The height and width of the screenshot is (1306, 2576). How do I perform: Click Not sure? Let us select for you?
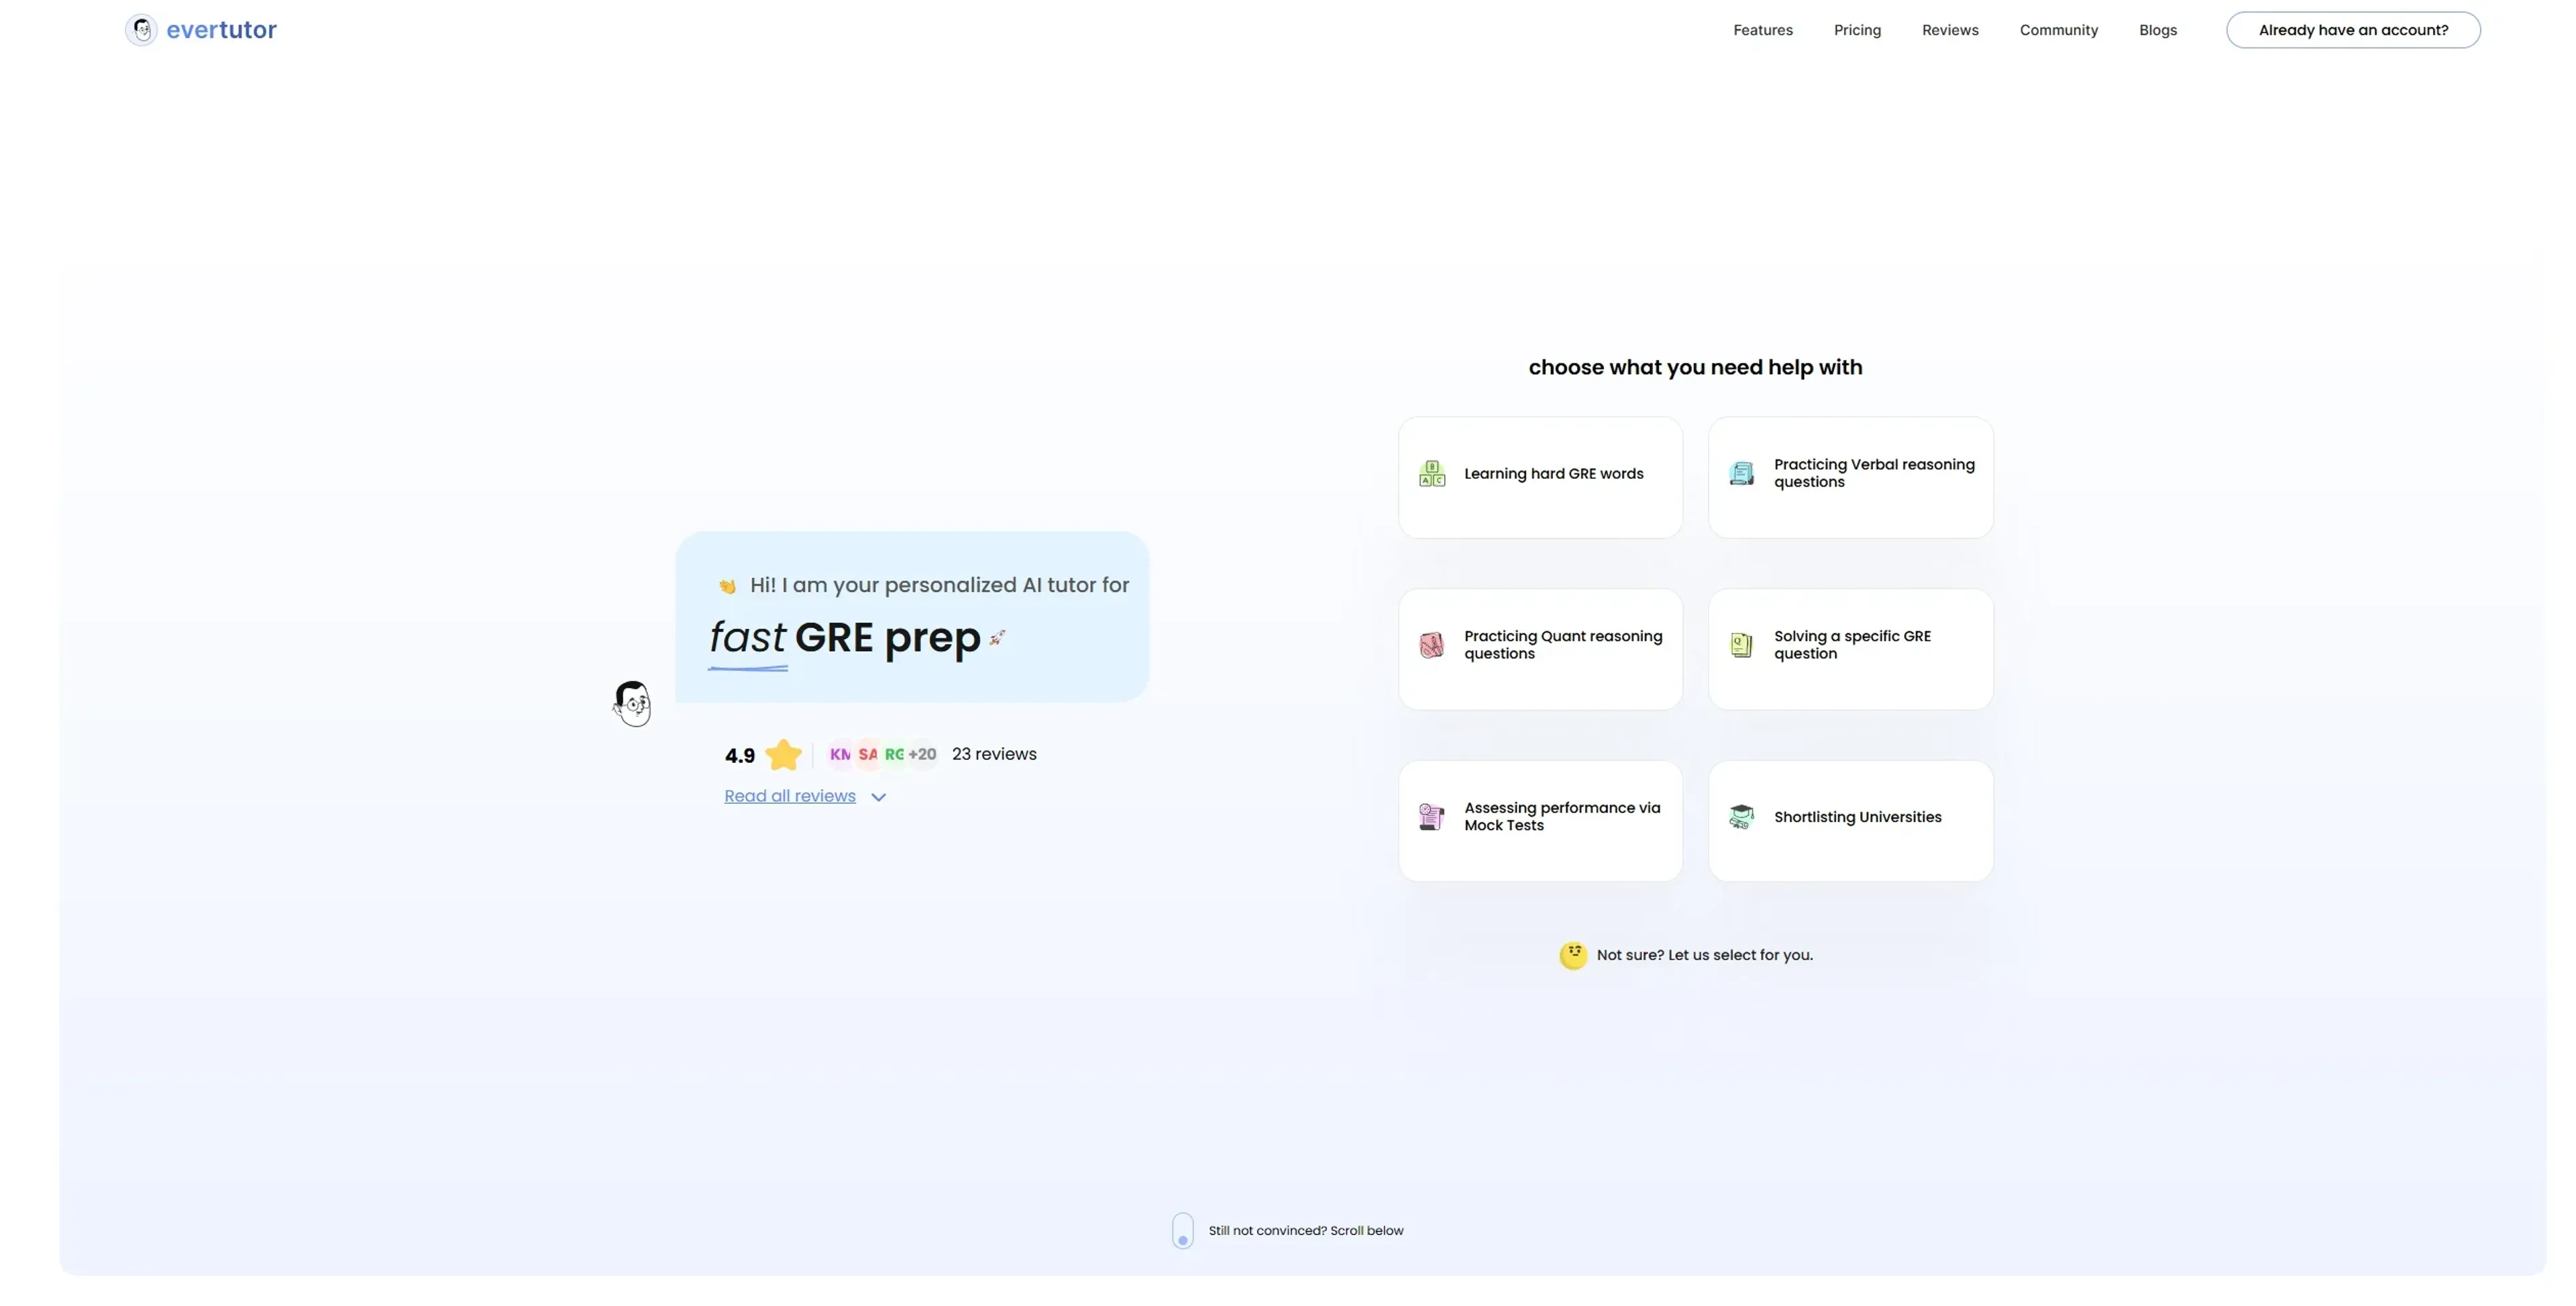(x=1704, y=955)
